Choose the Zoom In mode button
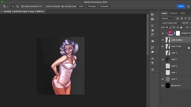 [13, 7]
